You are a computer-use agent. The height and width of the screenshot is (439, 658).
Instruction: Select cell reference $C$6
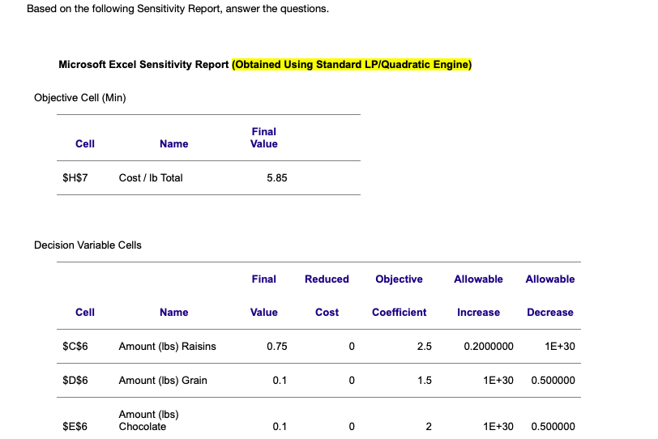[75, 347]
